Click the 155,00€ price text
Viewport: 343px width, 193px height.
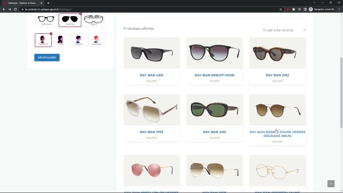(277, 81)
